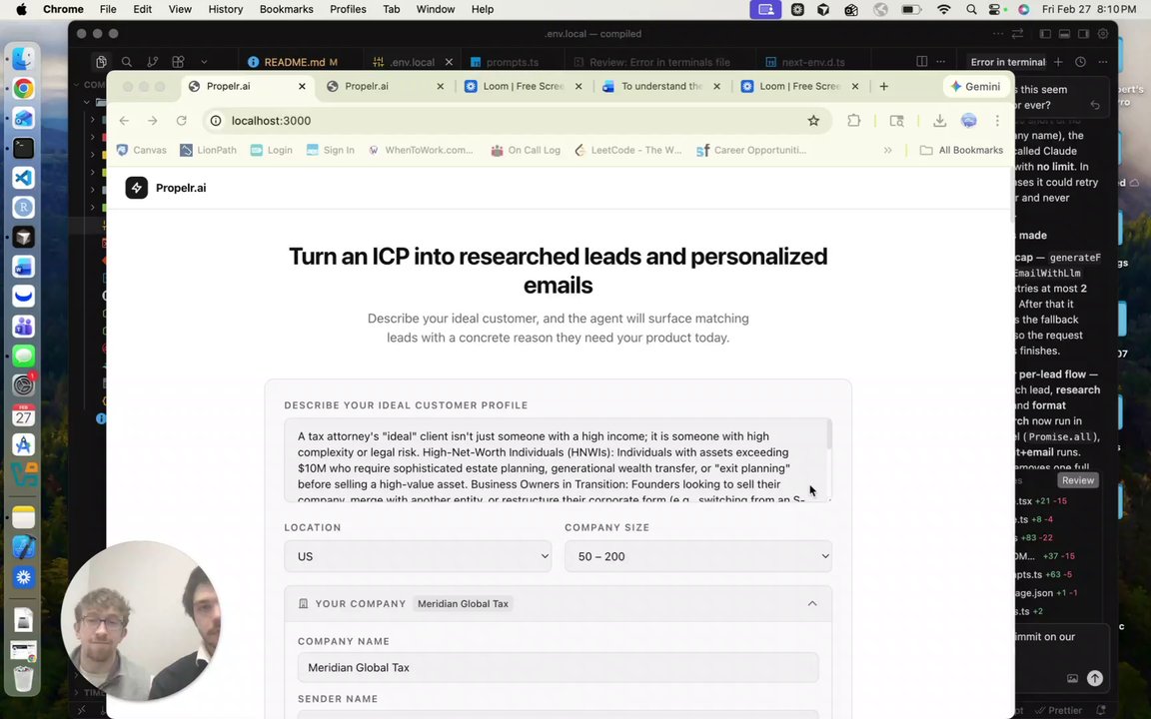
Task: Open the Company Size dropdown 50 – 200
Action: pos(698,556)
